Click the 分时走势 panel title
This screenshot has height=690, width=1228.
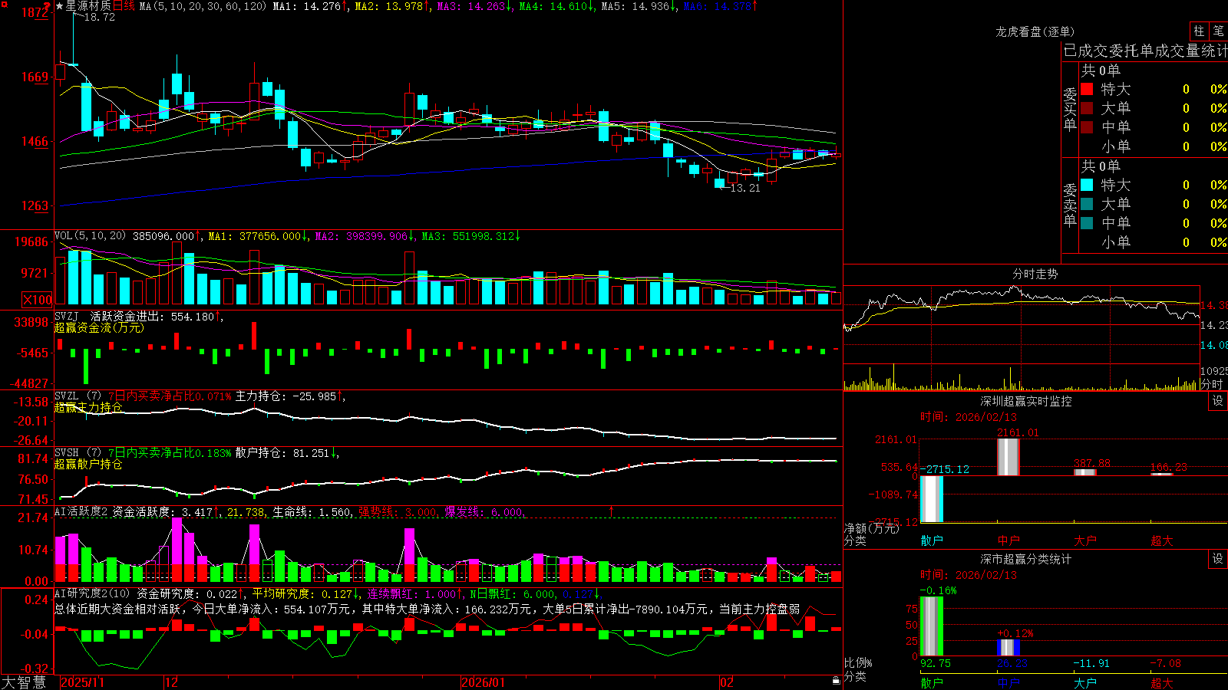coord(1035,274)
